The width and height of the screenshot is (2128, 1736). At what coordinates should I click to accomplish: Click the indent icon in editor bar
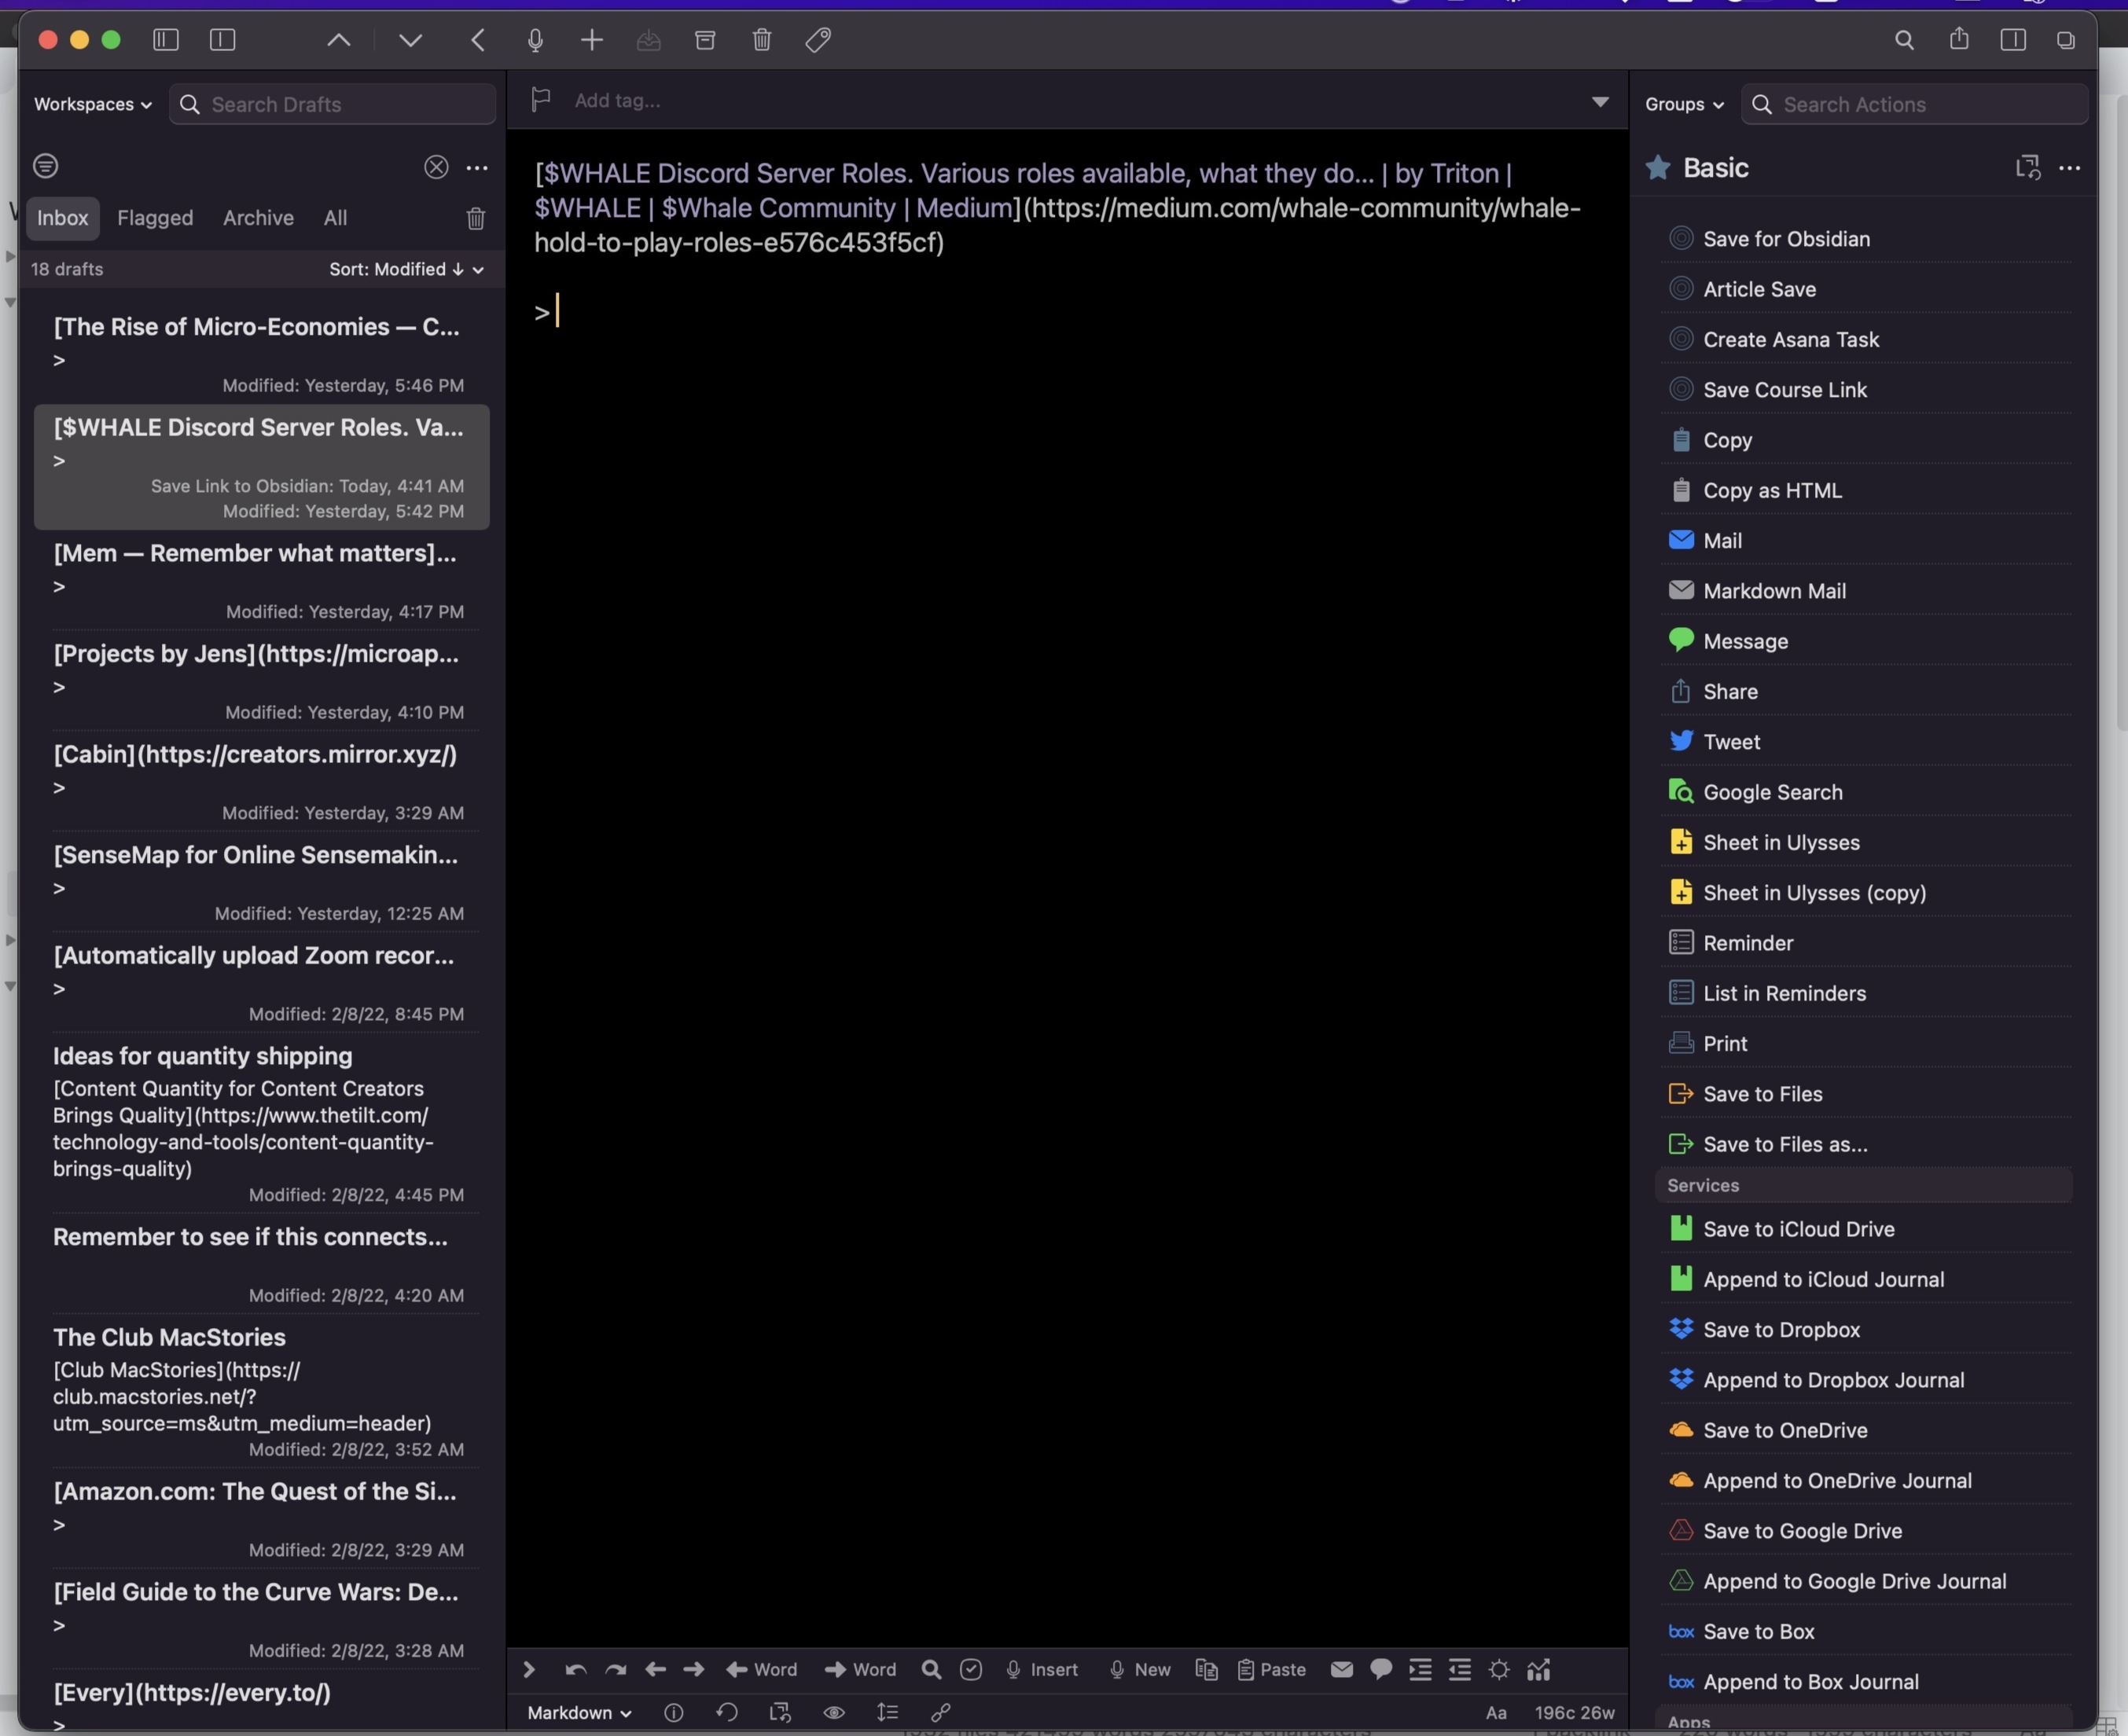point(1420,1670)
